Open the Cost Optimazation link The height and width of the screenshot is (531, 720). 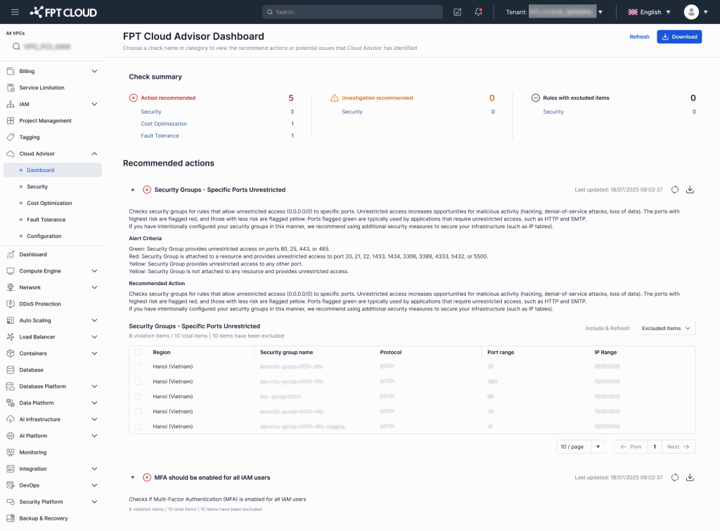164,124
